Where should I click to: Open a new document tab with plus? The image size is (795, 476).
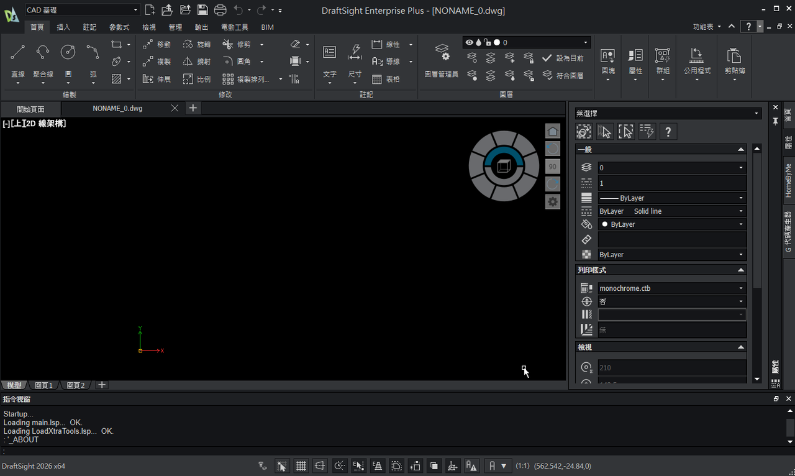(x=193, y=108)
